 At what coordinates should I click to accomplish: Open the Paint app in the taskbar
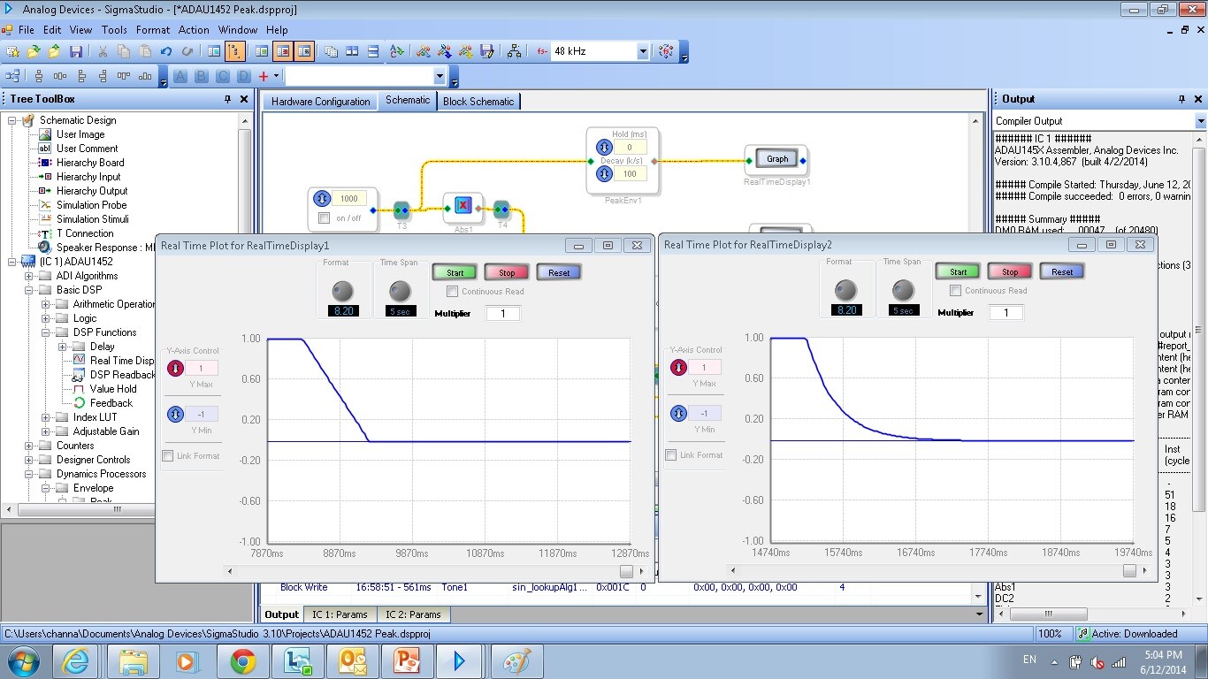pyautogui.click(x=516, y=660)
